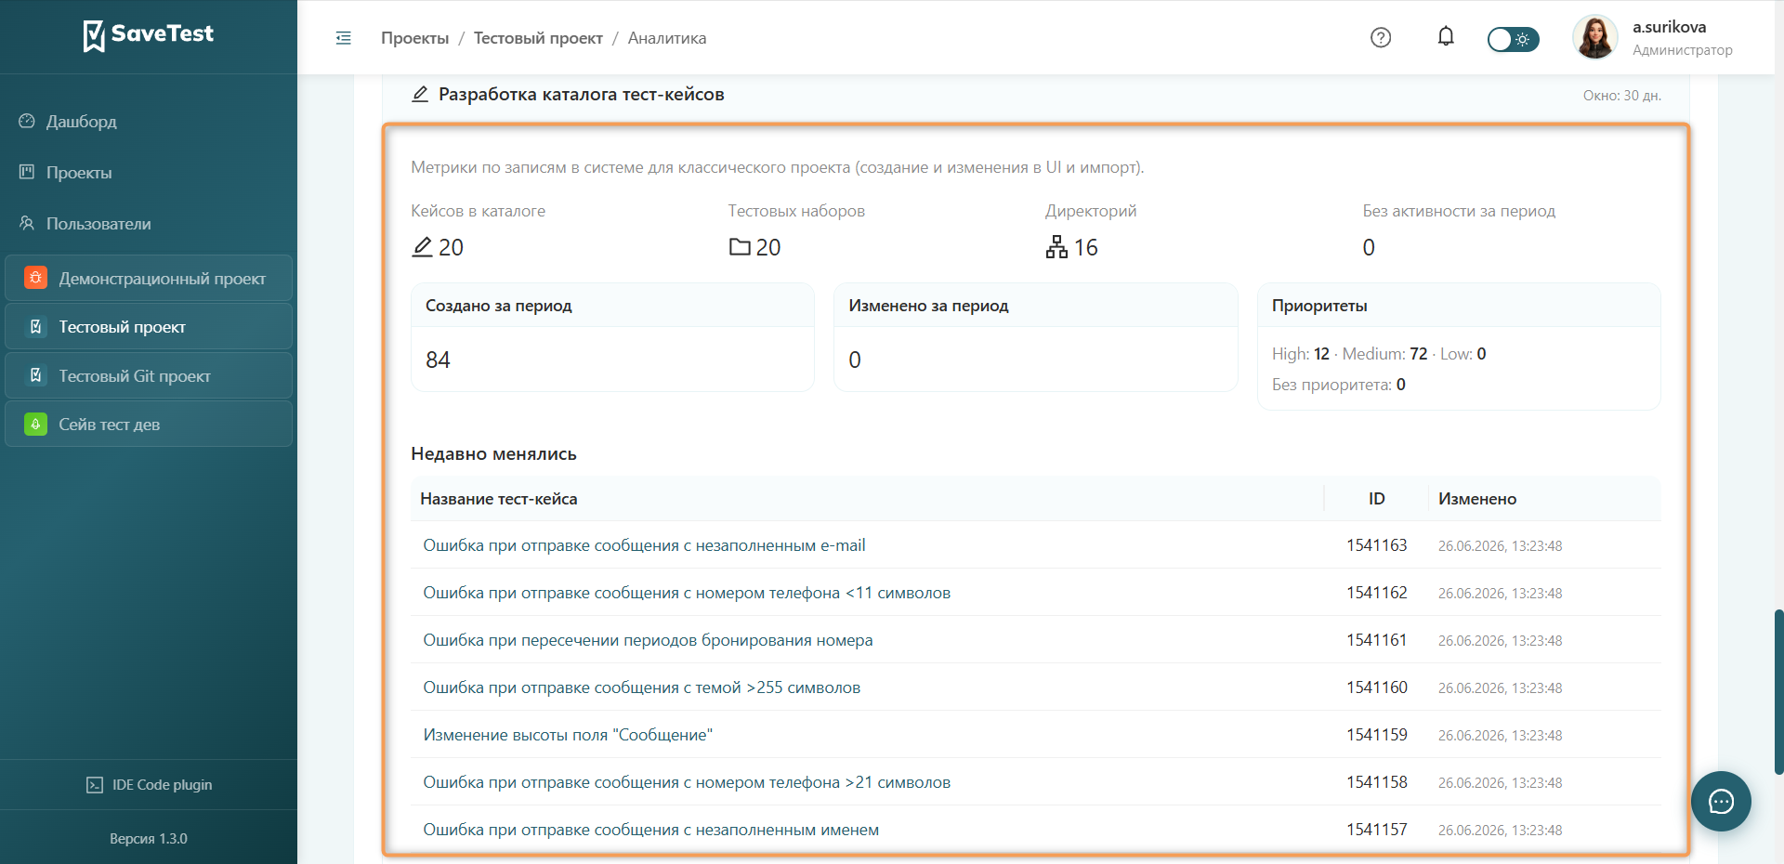Click Версия 1.3.0 label
This screenshot has width=1784, height=864.
pos(149,839)
